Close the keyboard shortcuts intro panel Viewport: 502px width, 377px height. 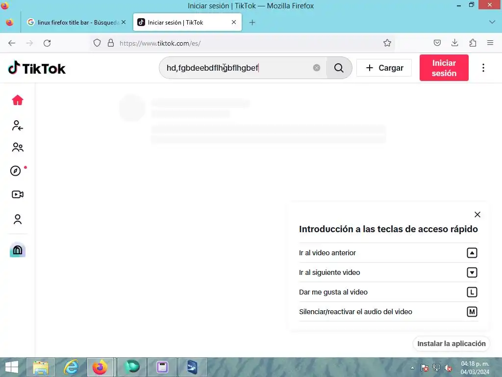[x=477, y=215]
